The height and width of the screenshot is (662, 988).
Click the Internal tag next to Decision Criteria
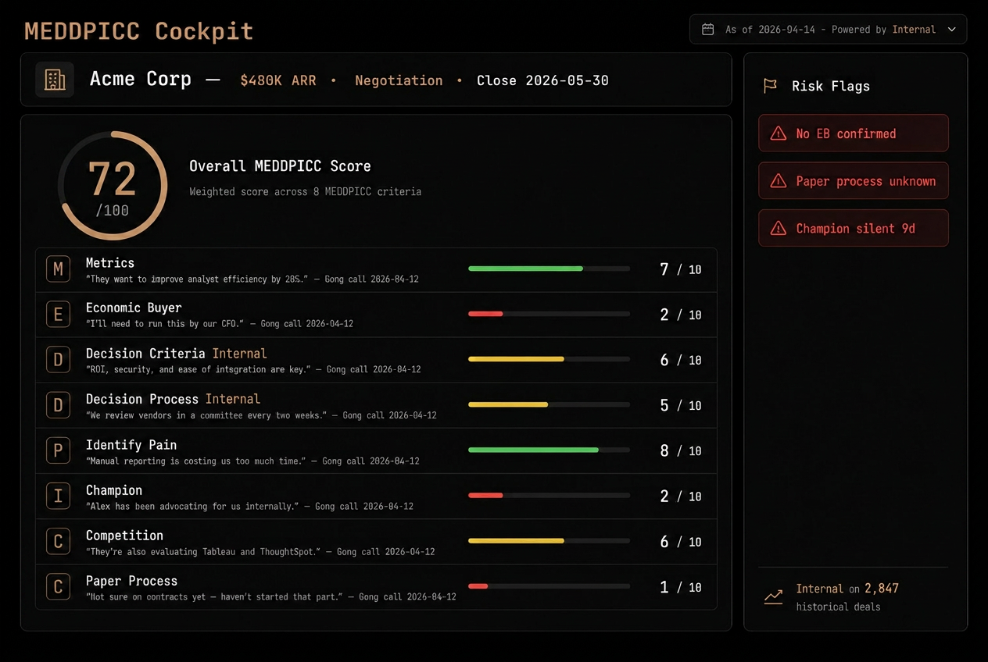(x=239, y=354)
